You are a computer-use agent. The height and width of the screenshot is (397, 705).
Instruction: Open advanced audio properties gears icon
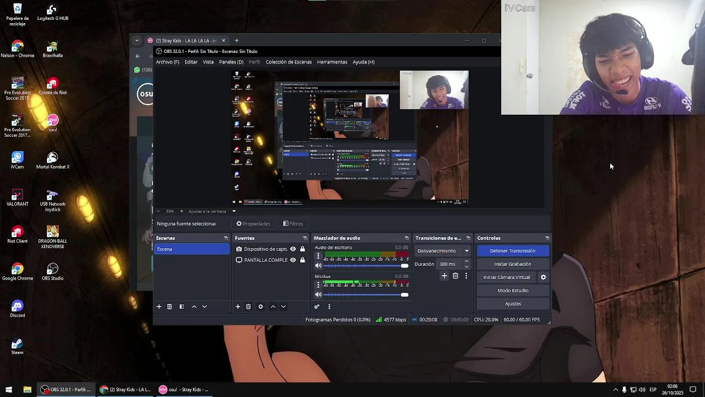click(x=317, y=307)
